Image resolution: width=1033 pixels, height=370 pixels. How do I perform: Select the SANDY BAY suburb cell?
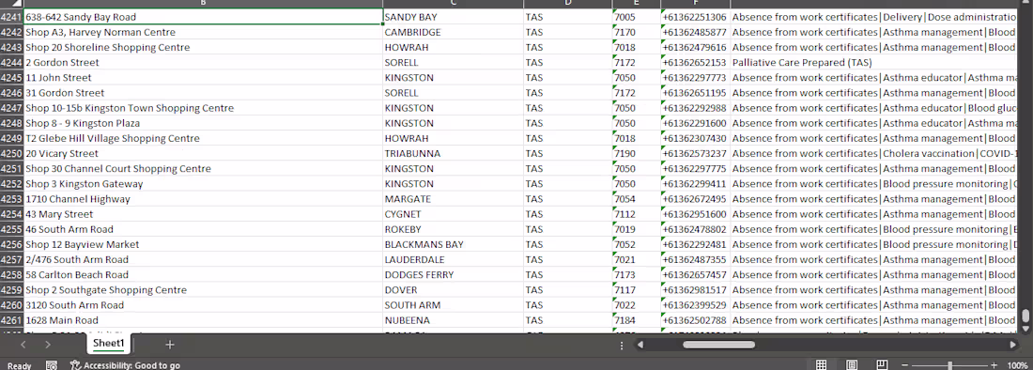pos(454,17)
